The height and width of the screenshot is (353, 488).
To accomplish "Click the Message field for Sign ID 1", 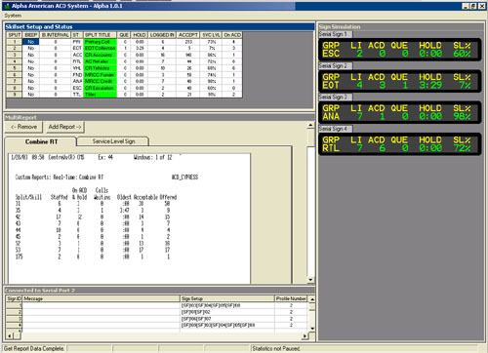I will click(101, 305).
